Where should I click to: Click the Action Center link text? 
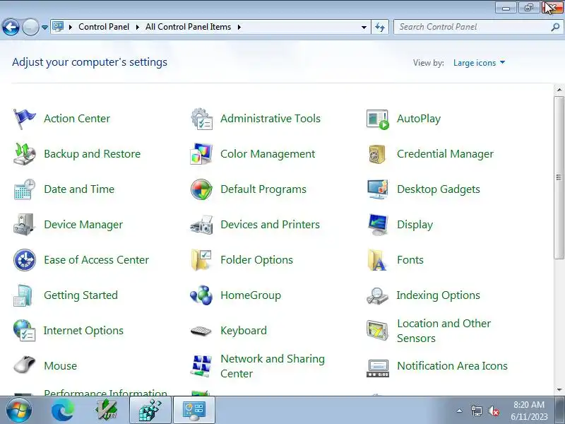click(77, 119)
